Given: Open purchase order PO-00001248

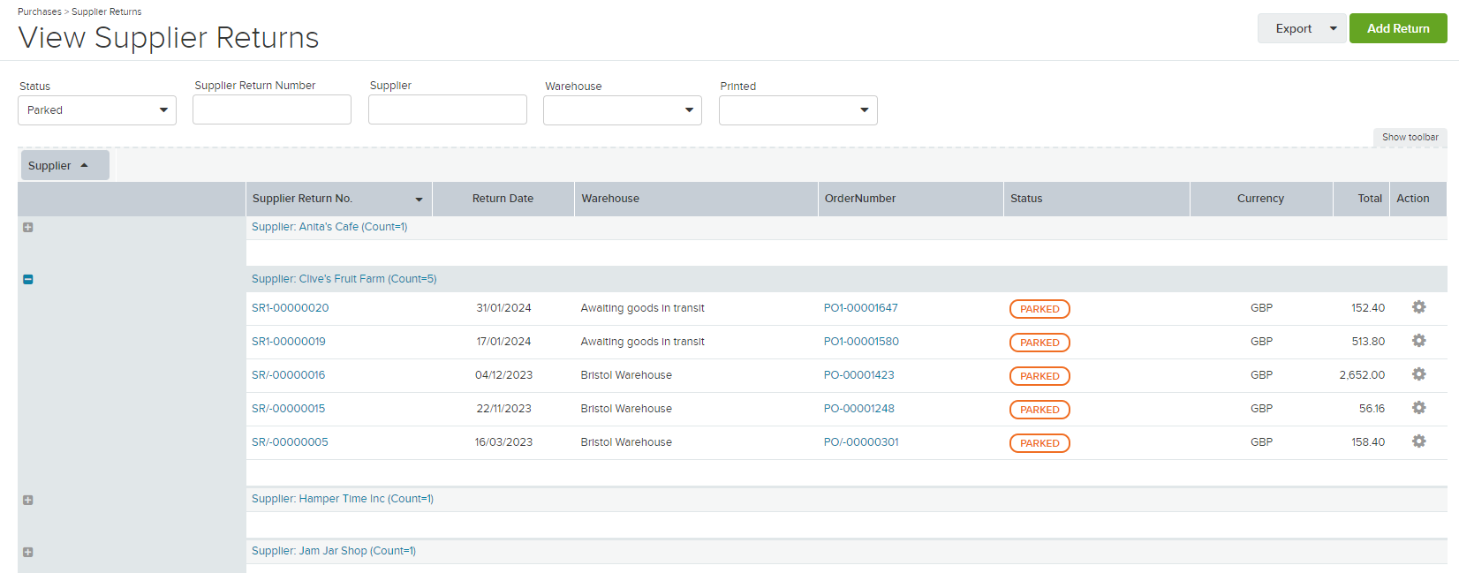Looking at the screenshot, I should (x=858, y=409).
